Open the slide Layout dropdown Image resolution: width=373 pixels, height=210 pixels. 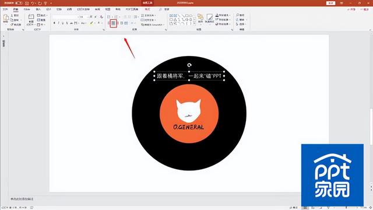[x=42, y=15]
